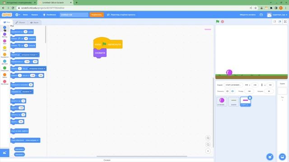
Task: Enter full screen stage mode
Action: click(285, 22)
